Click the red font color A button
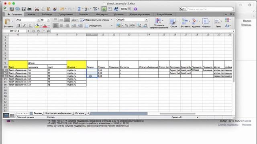257x144 pixels. point(45,26)
